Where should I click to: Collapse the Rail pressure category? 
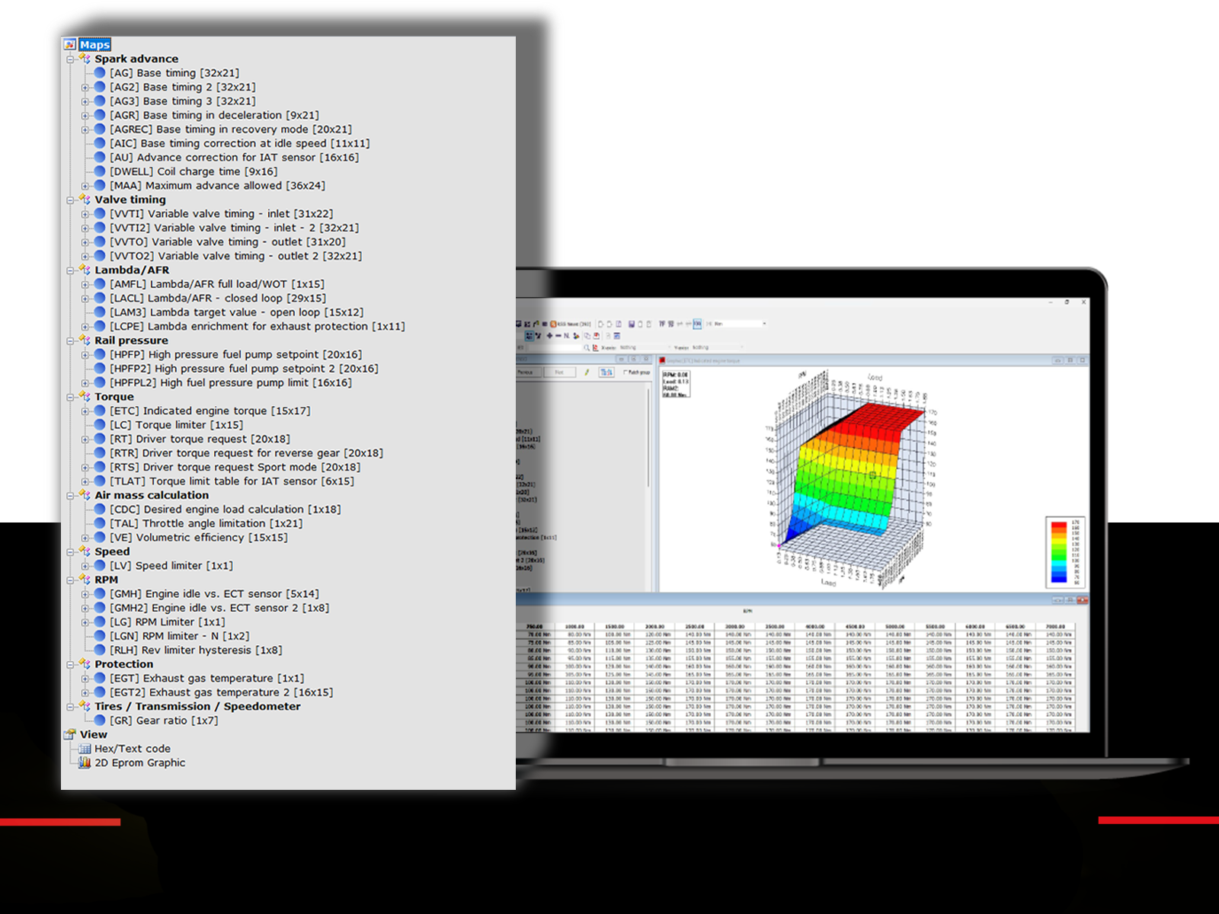tap(70, 341)
